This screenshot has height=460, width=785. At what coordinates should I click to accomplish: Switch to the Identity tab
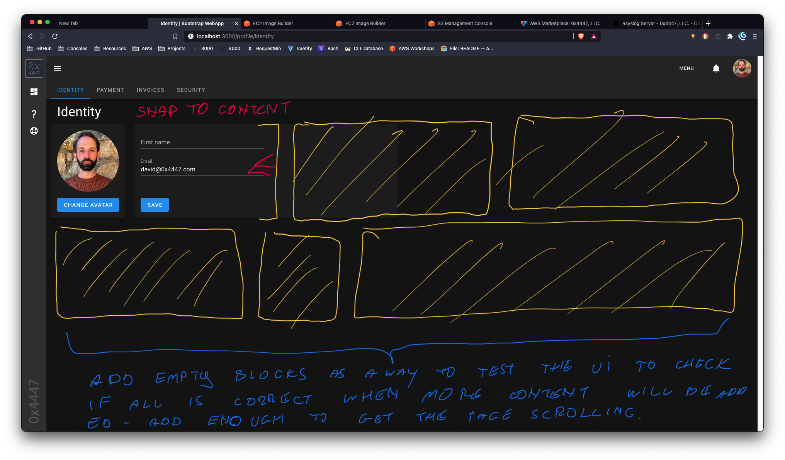point(71,90)
